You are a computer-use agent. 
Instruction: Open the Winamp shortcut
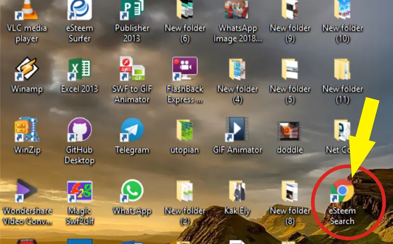coord(27,69)
